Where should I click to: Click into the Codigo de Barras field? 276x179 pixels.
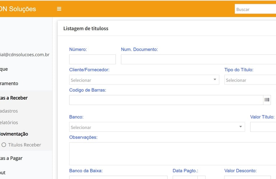point(166,100)
